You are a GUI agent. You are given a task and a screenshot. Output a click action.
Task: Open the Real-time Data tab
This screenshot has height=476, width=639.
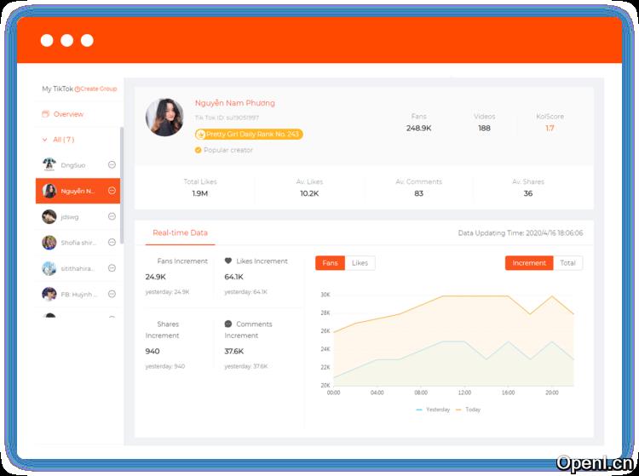point(180,232)
